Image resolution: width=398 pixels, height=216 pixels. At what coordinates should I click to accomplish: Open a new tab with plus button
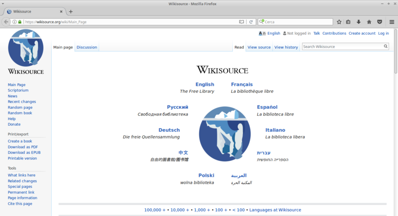[x=71, y=11]
